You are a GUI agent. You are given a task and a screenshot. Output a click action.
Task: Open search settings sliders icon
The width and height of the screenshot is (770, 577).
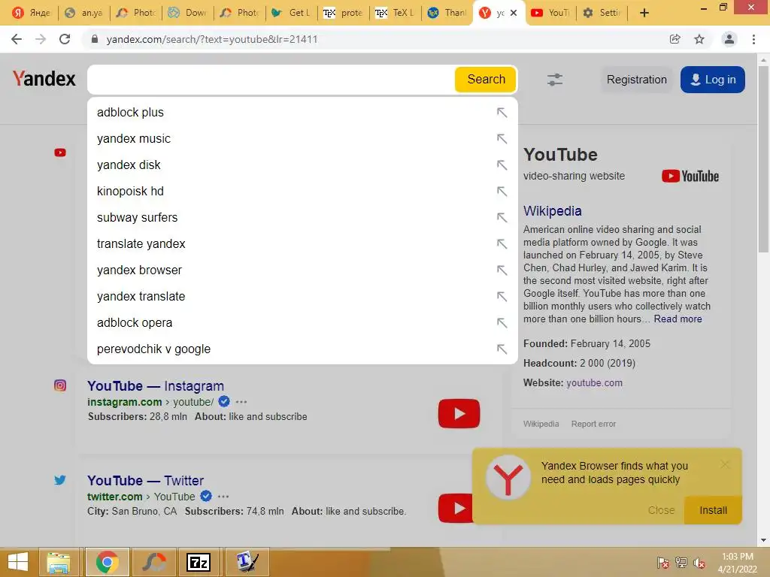click(x=555, y=80)
